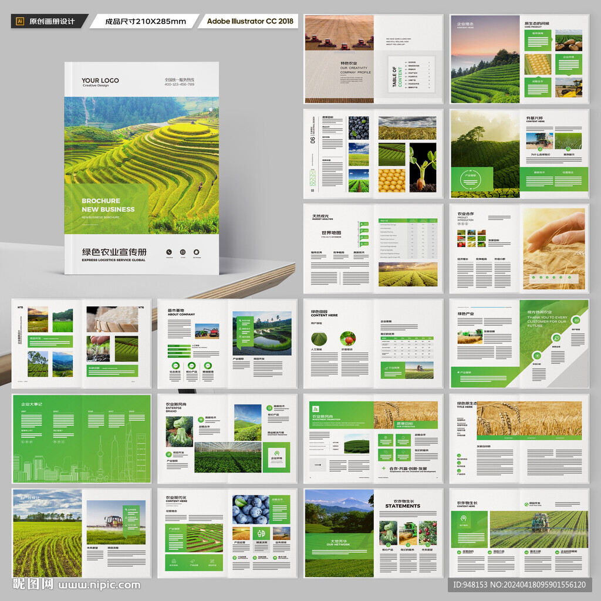Click the phone icon on the brochure cover
Image resolution: width=601 pixels, height=601 pixels.
pos(169,252)
